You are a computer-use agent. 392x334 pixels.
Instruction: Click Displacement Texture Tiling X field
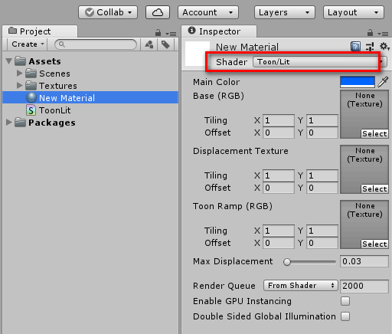(x=279, y=175)
